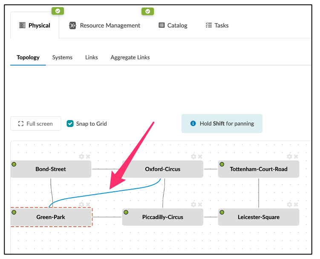320x259 pixels.
Task: Click the Full screen expand icon
Action: pyautogui.click(x=20, y=124)
